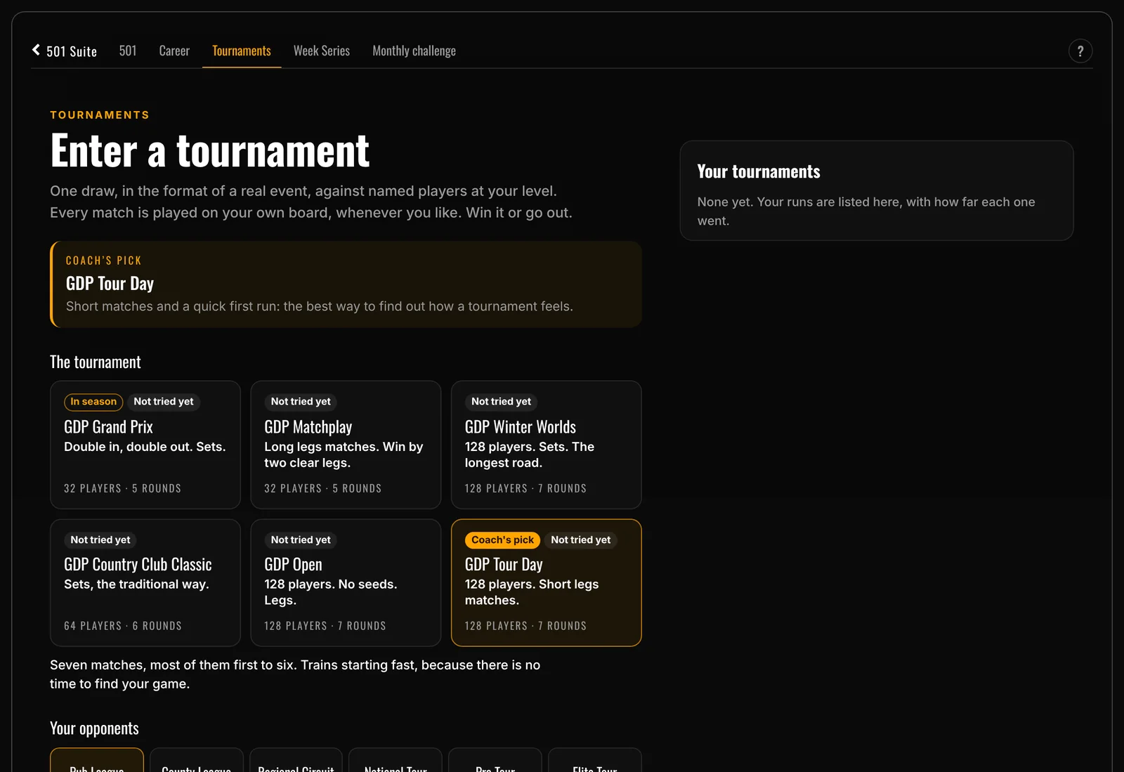Click 32 PLAYERS · 5 ROUNDS under Matchplay
The height and width of the screenshot is (772, 1124).
point(323,488)
